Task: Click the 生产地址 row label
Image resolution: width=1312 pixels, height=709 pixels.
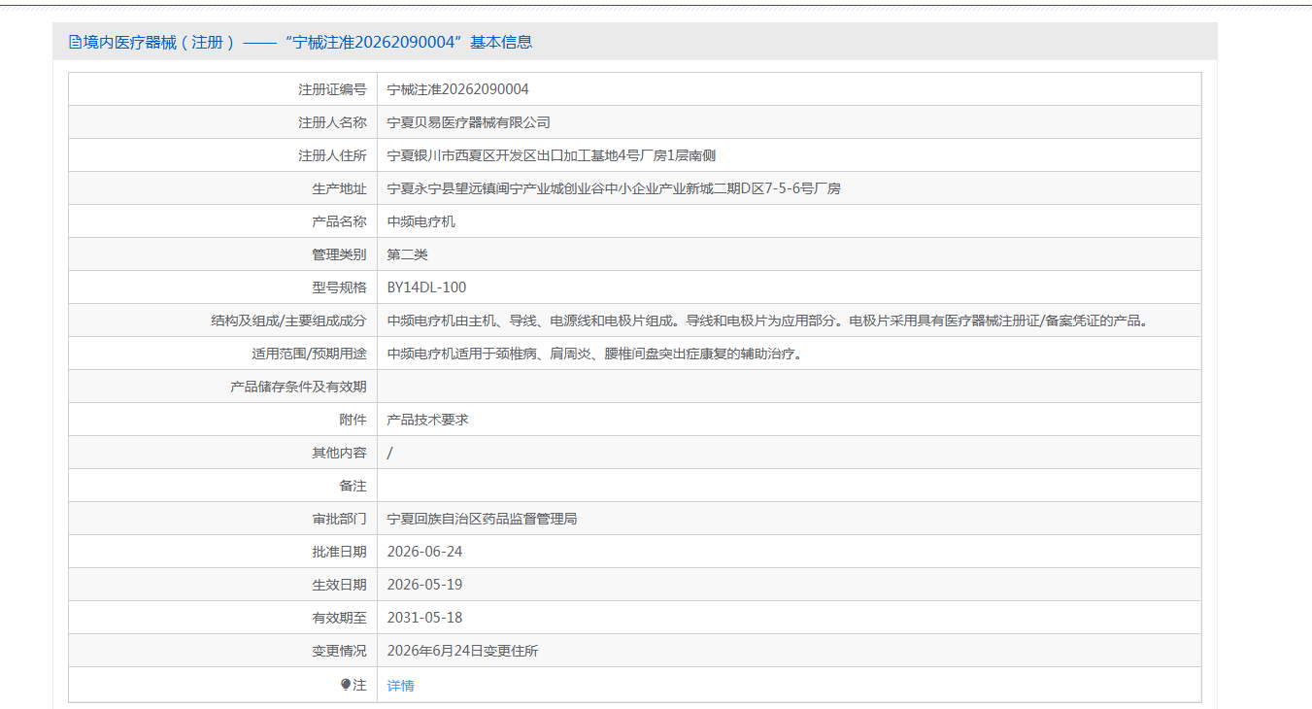Action: (x=339, y=188)
